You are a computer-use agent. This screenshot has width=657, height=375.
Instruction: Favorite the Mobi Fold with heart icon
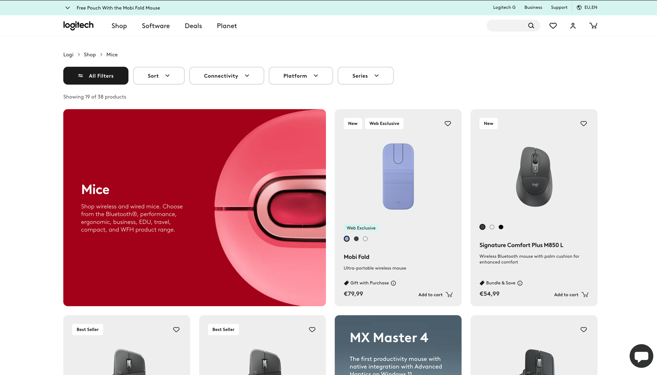coord(448,124)
